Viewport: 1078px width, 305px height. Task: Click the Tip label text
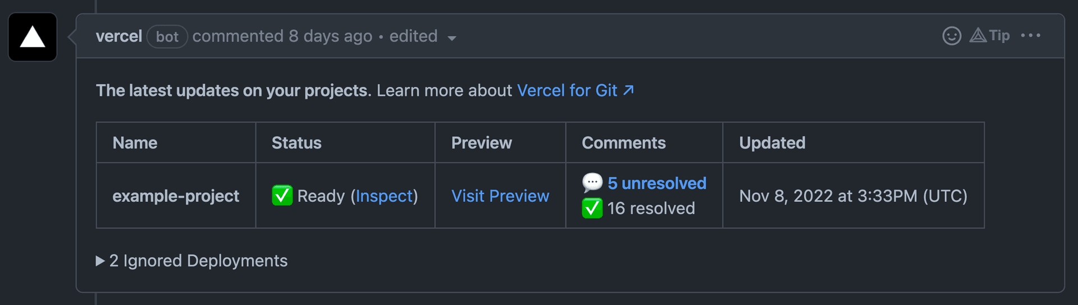(x=999, y=36)
